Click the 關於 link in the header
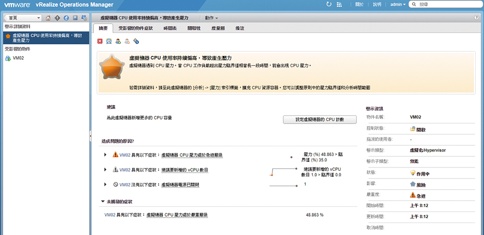This screenshot has height=235, width=484. point(359,4)
